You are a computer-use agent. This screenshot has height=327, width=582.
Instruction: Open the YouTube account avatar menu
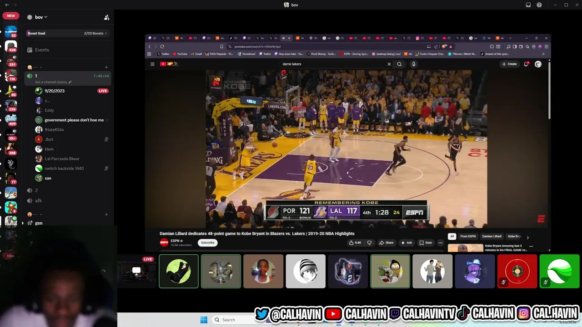point(538,64)
